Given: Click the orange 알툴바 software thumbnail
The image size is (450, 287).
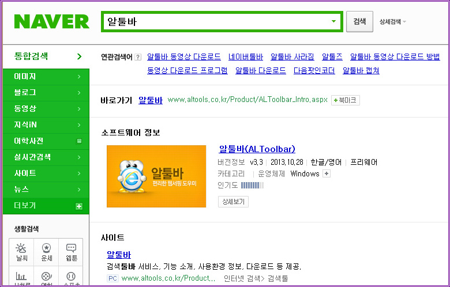Looking at the screenshot, I should (156, 176).
